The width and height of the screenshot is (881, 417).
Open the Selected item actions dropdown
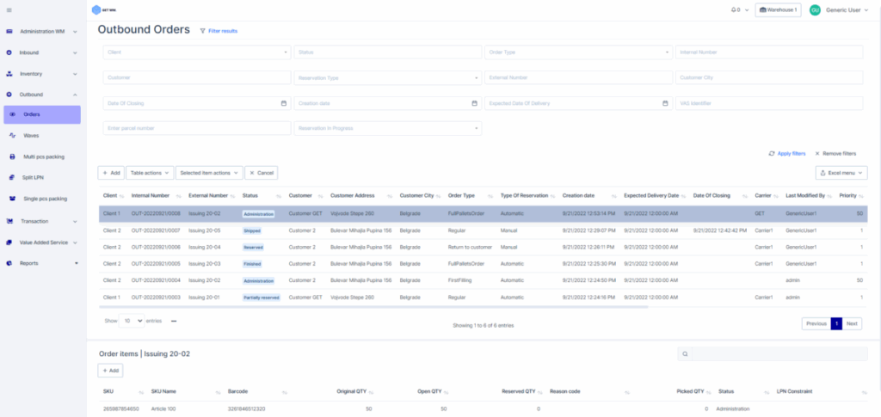tap(209, 173)
